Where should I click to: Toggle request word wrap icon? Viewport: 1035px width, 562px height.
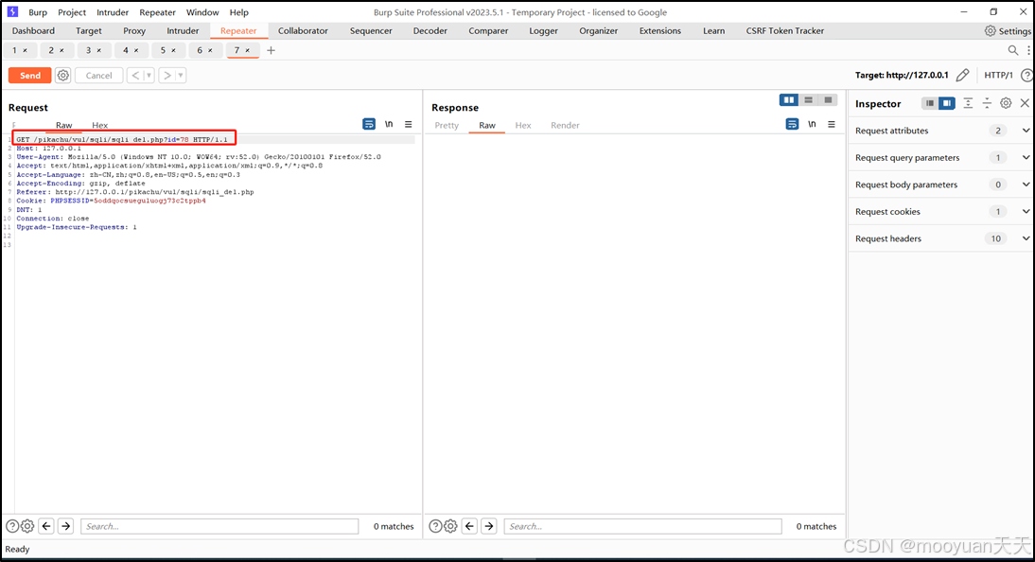point(369,124)
